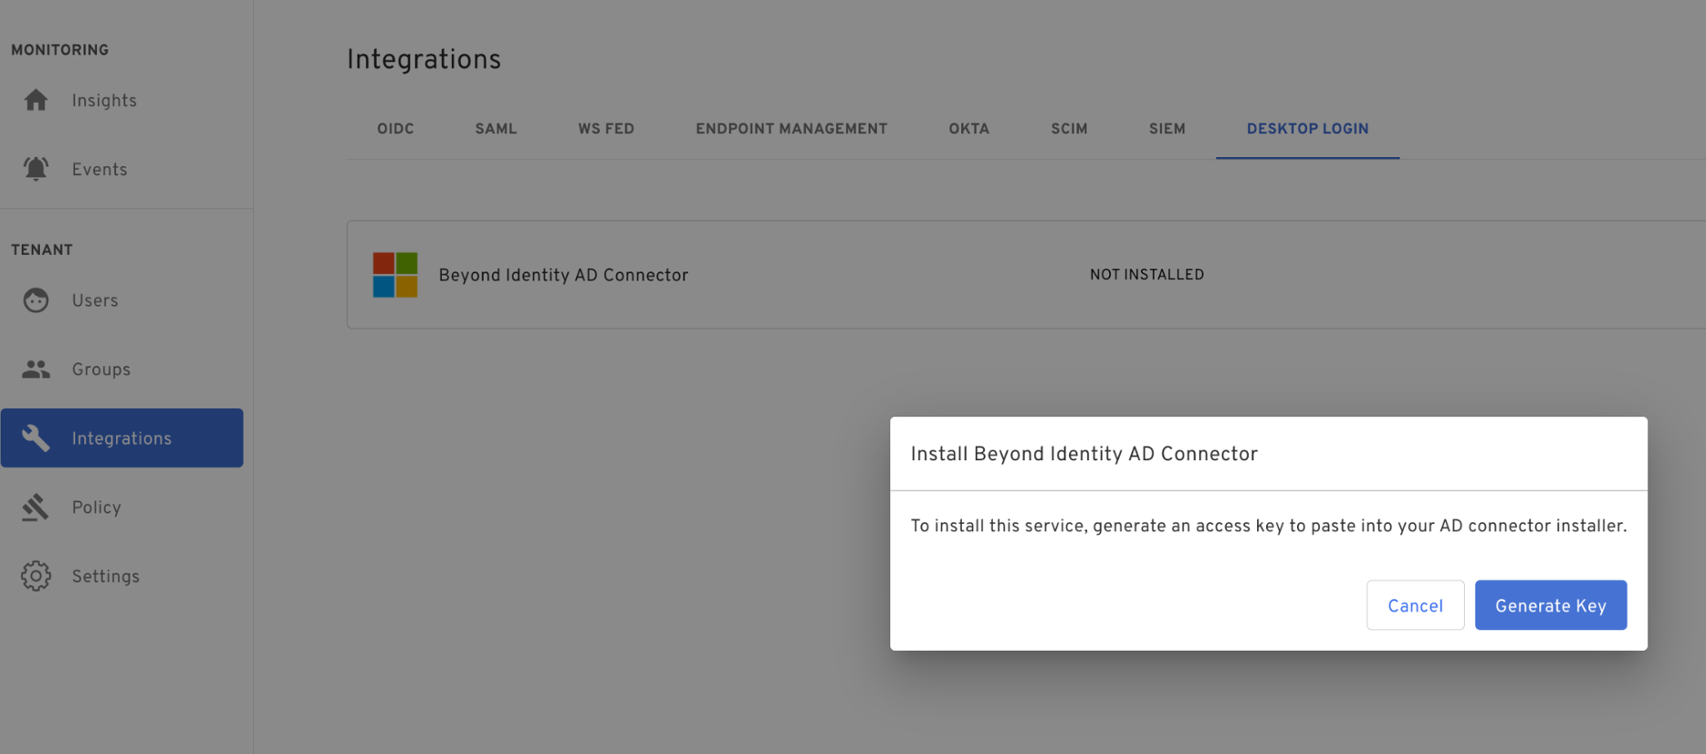The height and width of the screenshot is (754, 1706).
Task: Click the Settings gear icon
Action: (x=36, y=576)
